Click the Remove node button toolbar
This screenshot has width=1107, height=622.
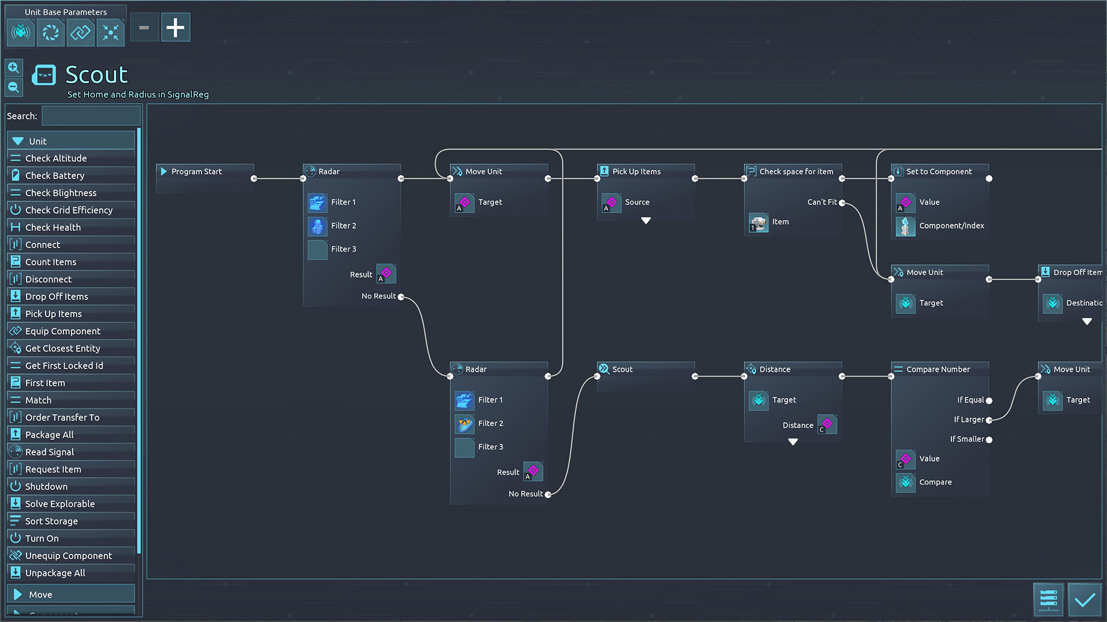pos(145,28)
